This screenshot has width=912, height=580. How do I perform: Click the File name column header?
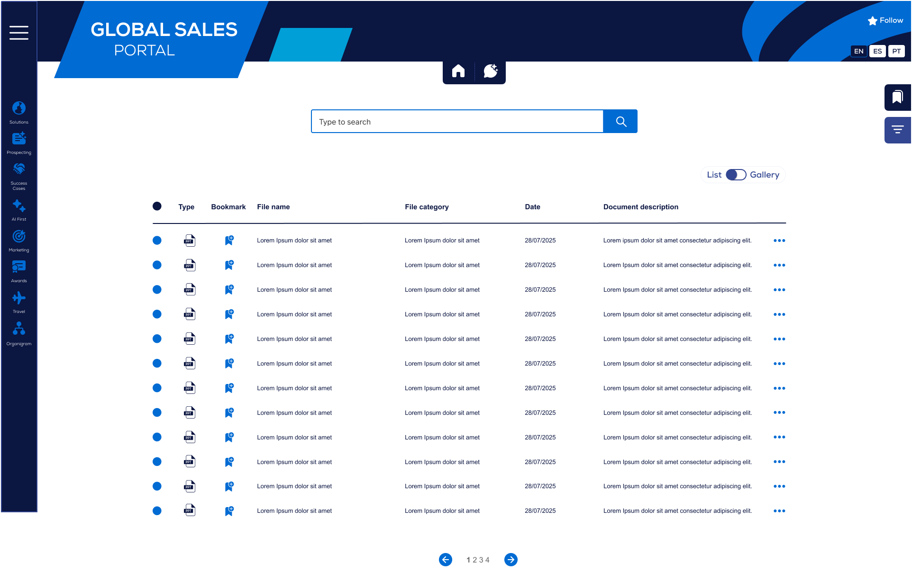273,207
